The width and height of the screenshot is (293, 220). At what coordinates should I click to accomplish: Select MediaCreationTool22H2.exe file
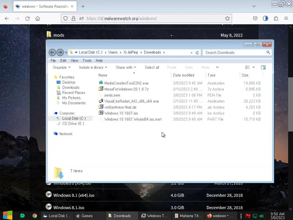click(126, 83)
